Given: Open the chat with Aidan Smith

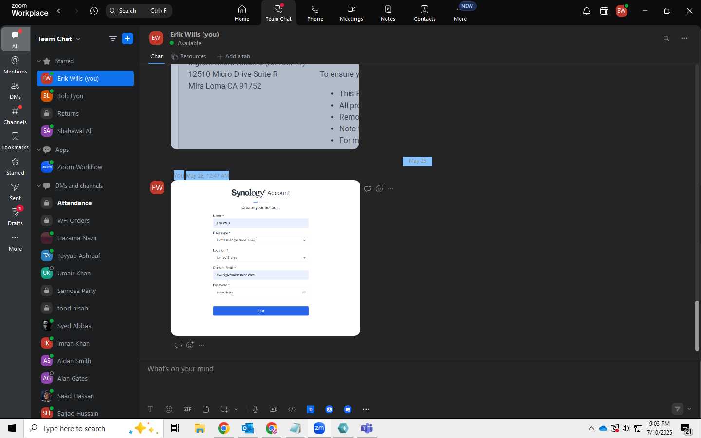Looking at the screenshot, I should pos(85,361).
